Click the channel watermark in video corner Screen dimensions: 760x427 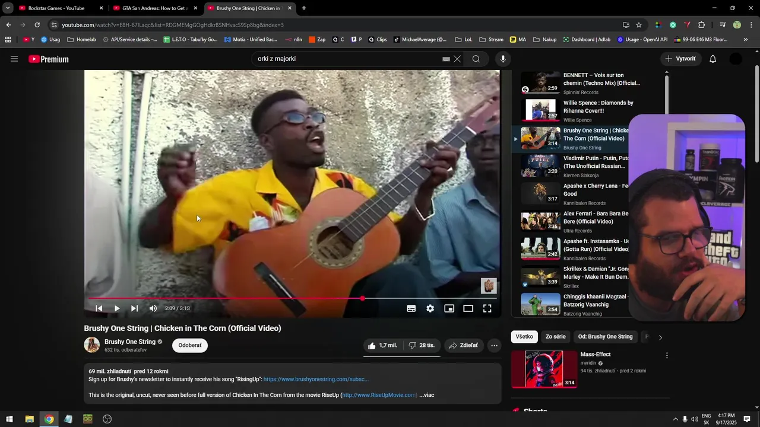pos(489,286)
